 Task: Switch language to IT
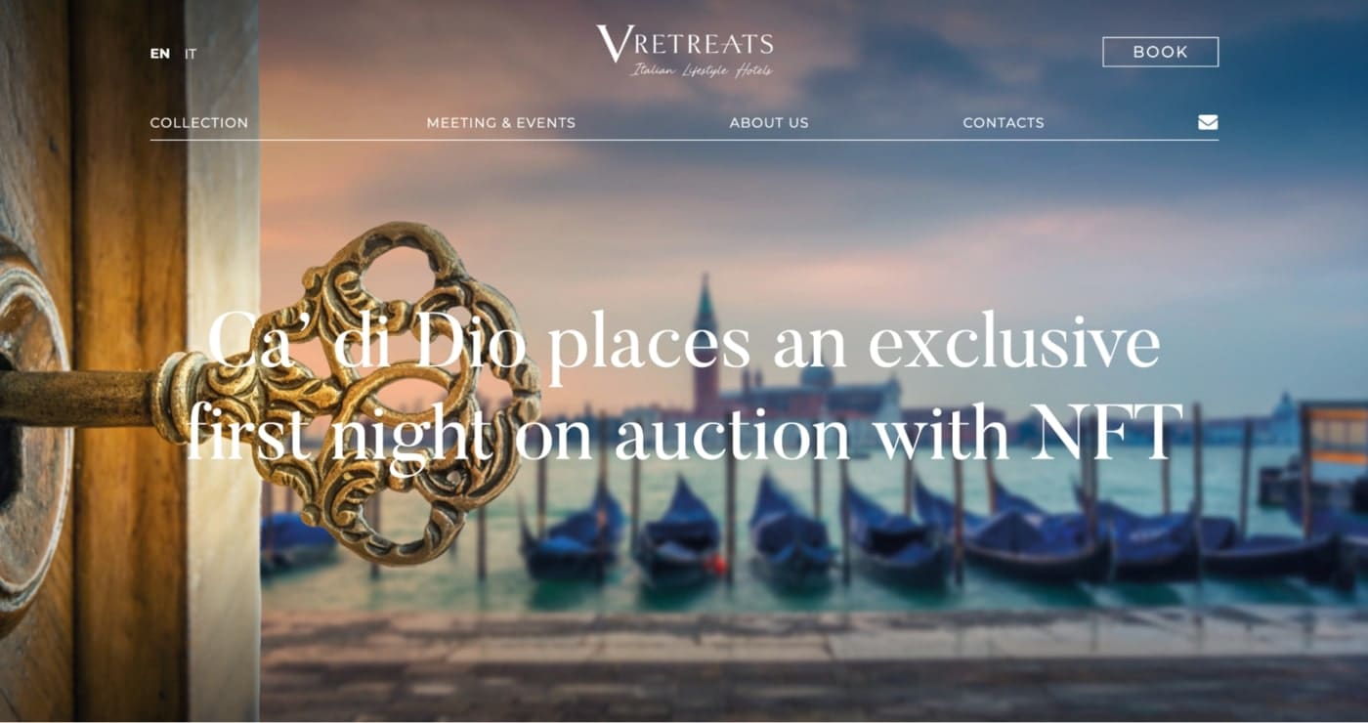(x=191, y=54)
